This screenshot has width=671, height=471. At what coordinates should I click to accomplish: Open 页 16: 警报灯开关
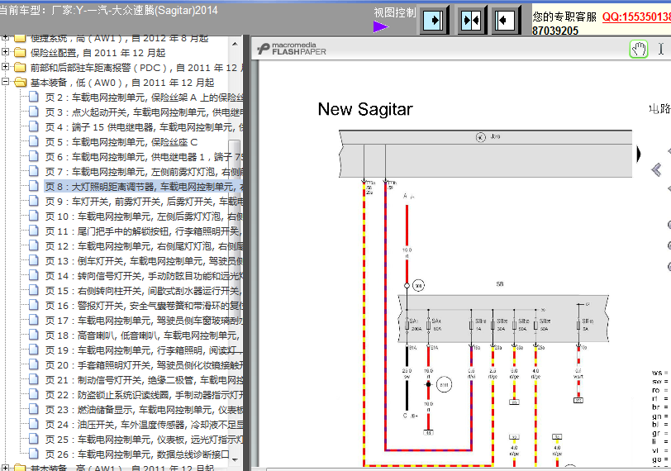pyautogui.click(x=144, y=306)
